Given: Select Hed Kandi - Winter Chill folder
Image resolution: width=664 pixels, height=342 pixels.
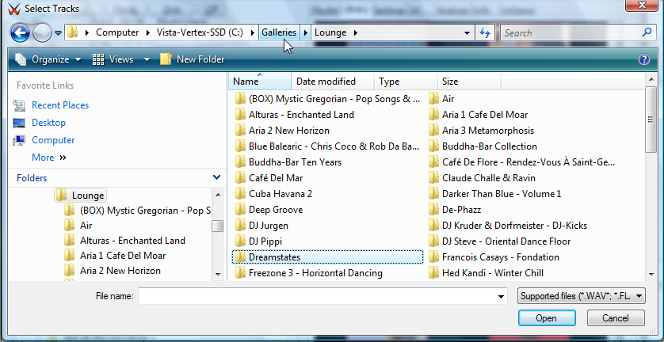Looking at the screenshot, I should pos(486,273).
